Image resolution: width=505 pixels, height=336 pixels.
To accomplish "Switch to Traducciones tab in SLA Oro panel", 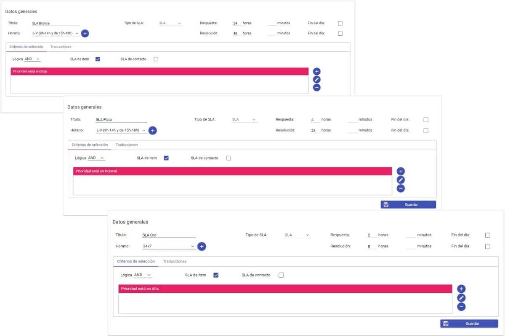I will 175,261.
